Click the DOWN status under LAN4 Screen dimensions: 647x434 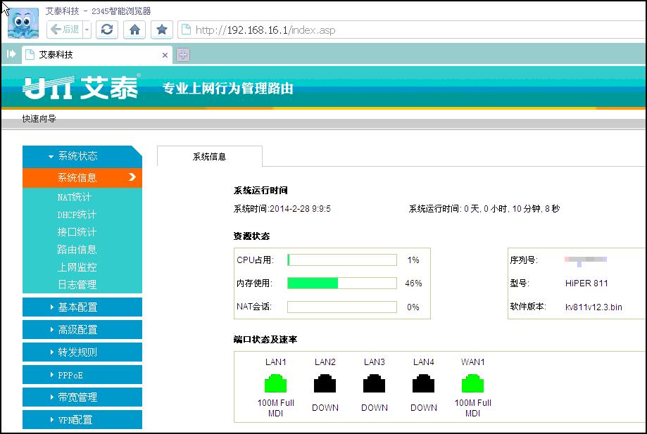point(424,407)
